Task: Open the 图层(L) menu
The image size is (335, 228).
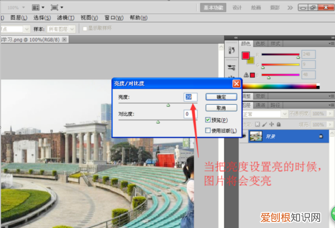Action: pos(19,18)
